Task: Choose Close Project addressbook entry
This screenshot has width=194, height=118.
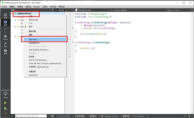Action: point(45,67)
